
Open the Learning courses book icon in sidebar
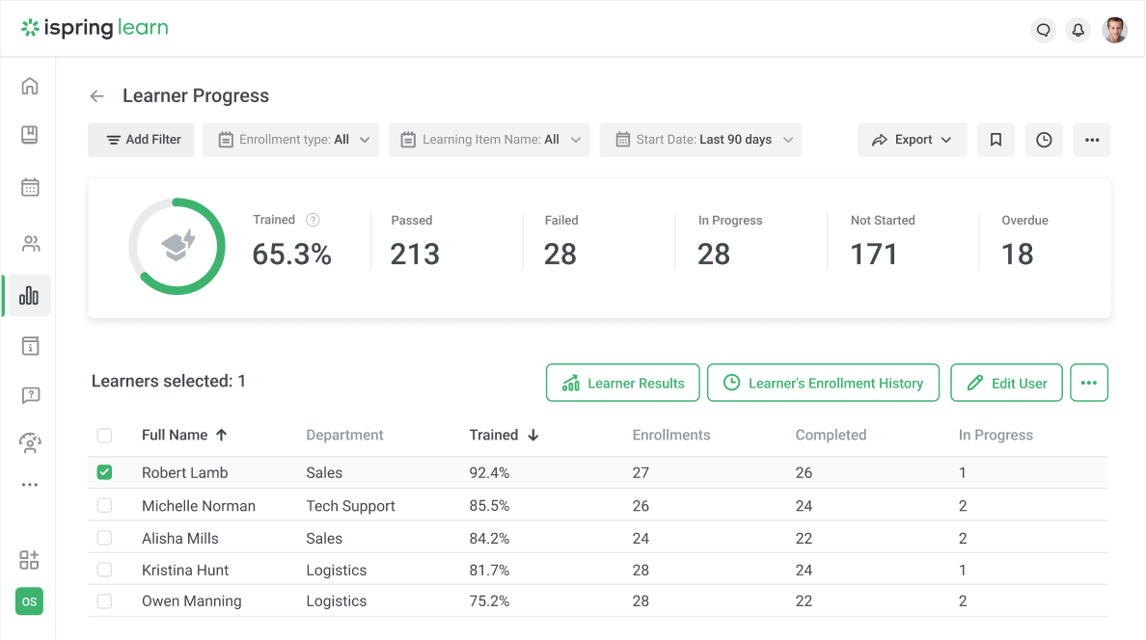point(29,135)
